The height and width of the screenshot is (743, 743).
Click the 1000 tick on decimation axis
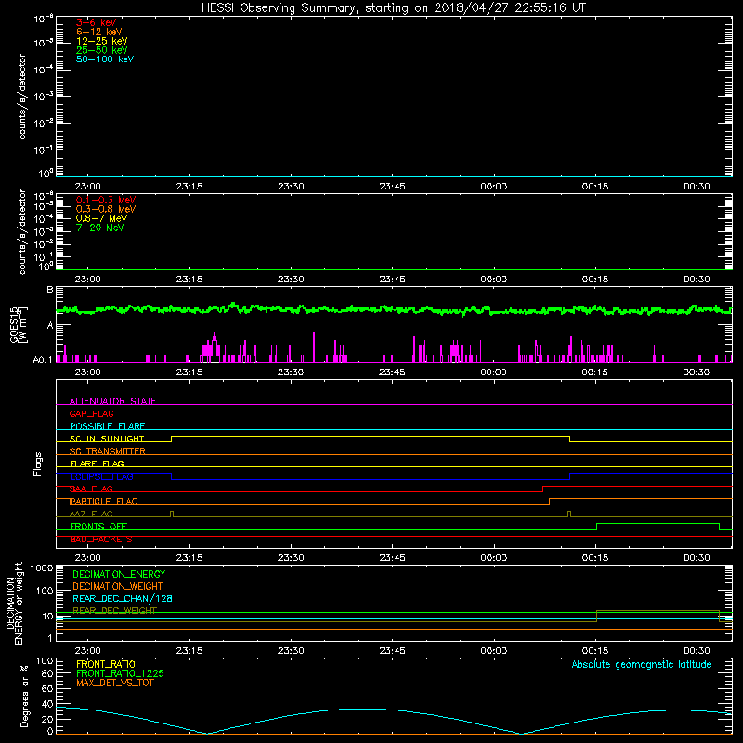point(42,568)
